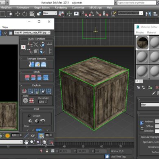Open the Animation menu
Image resolution: width=159 pixels, height=159 pixels.
click(x=23, y=8)
